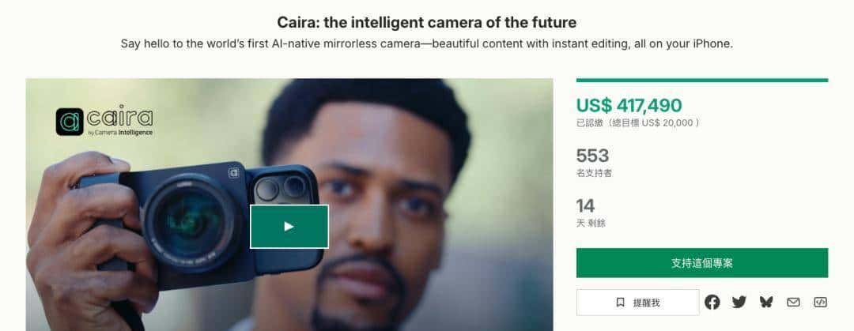
Task: Click the Facebook share icon
Action: [x=712, y=302]
